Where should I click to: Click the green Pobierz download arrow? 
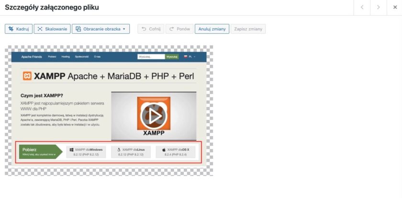pos(41,152)
